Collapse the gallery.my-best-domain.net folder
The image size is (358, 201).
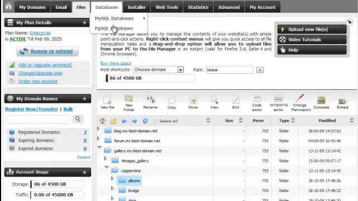(x=100, y=147)
